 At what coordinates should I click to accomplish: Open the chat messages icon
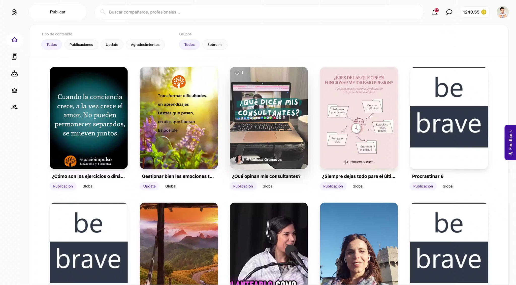pyautogui.click(x=449, y=12)
